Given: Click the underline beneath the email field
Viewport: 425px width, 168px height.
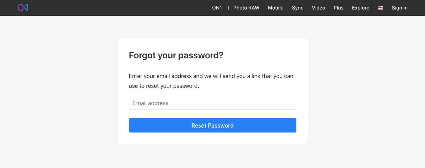Looking at the screenshot, I should coord(212,109).
